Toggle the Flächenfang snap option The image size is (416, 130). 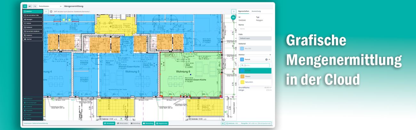(148, 123)
